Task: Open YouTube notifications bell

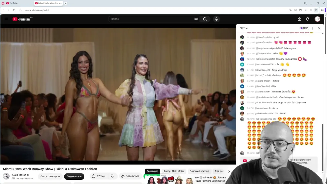Action: 308,19
